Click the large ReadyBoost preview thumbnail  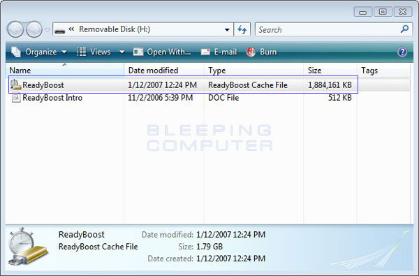pos(28,247)
